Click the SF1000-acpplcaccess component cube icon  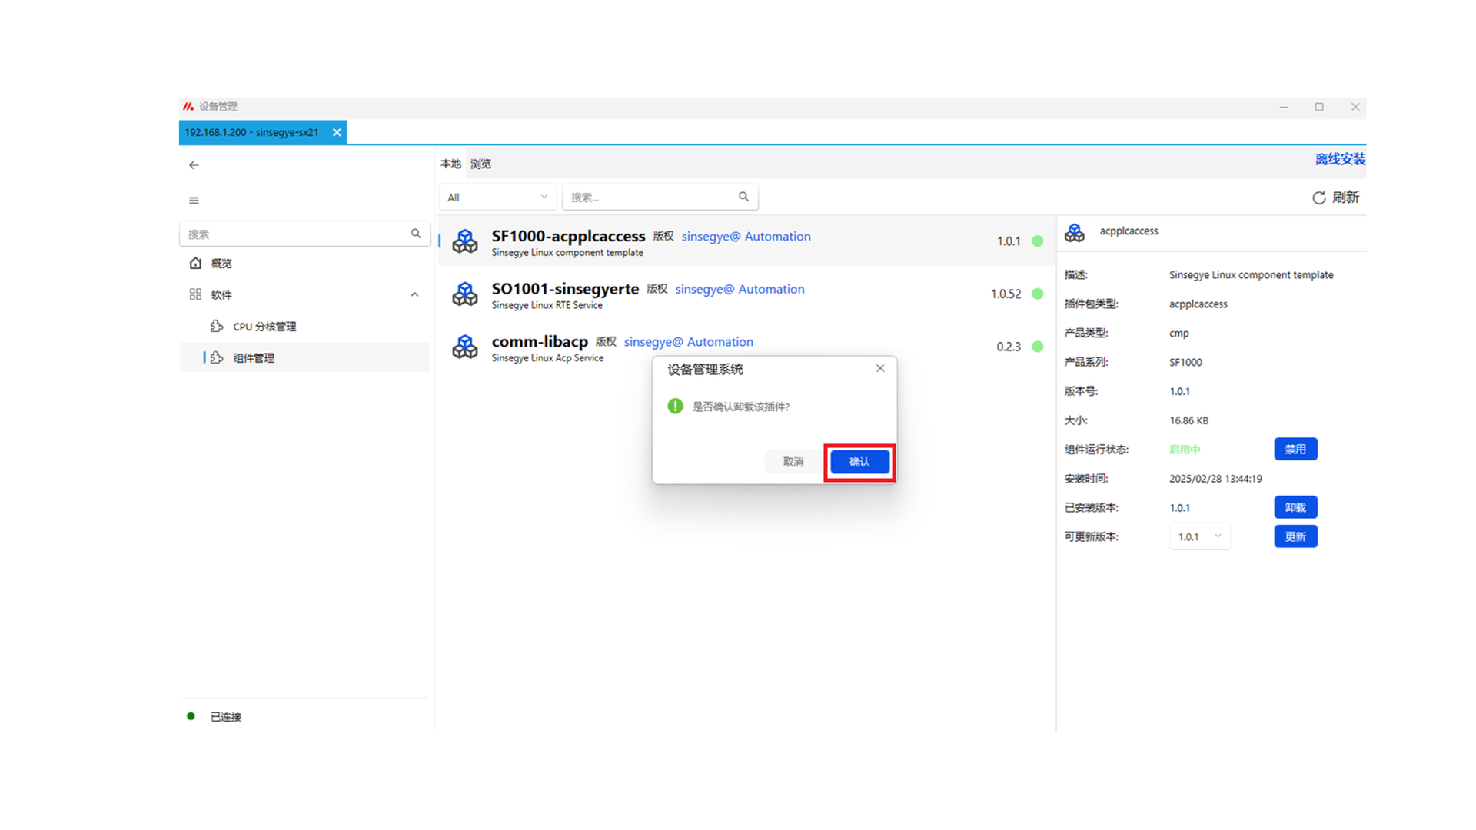465,241
